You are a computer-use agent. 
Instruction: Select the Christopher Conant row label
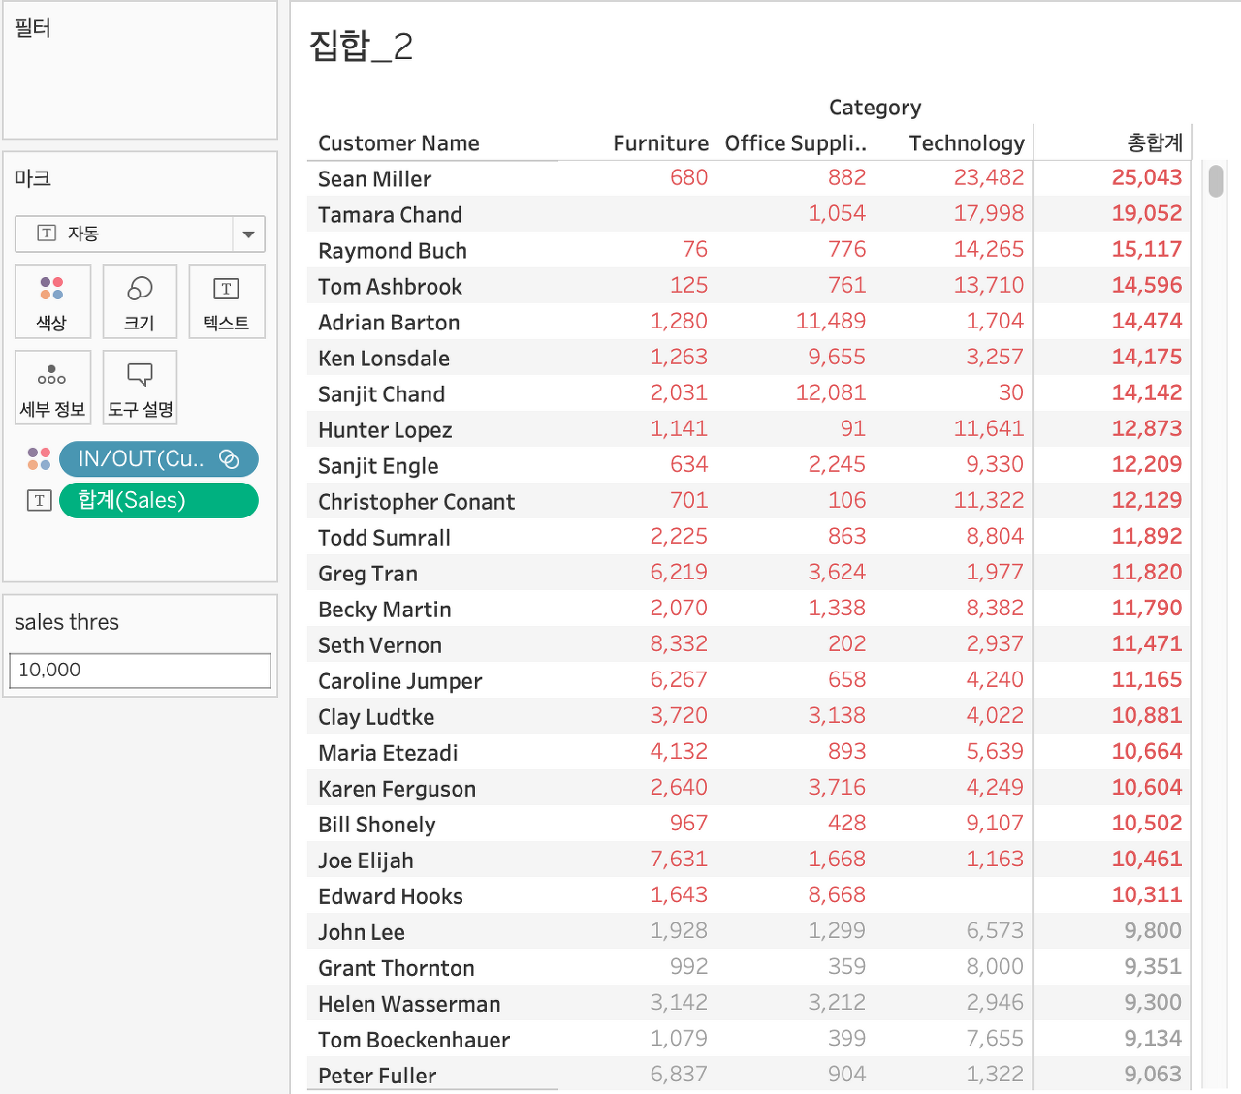tap(416, 502)
